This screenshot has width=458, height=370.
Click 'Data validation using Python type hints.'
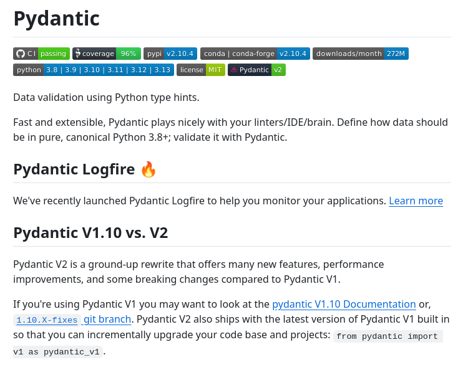[x=106, y=97]
